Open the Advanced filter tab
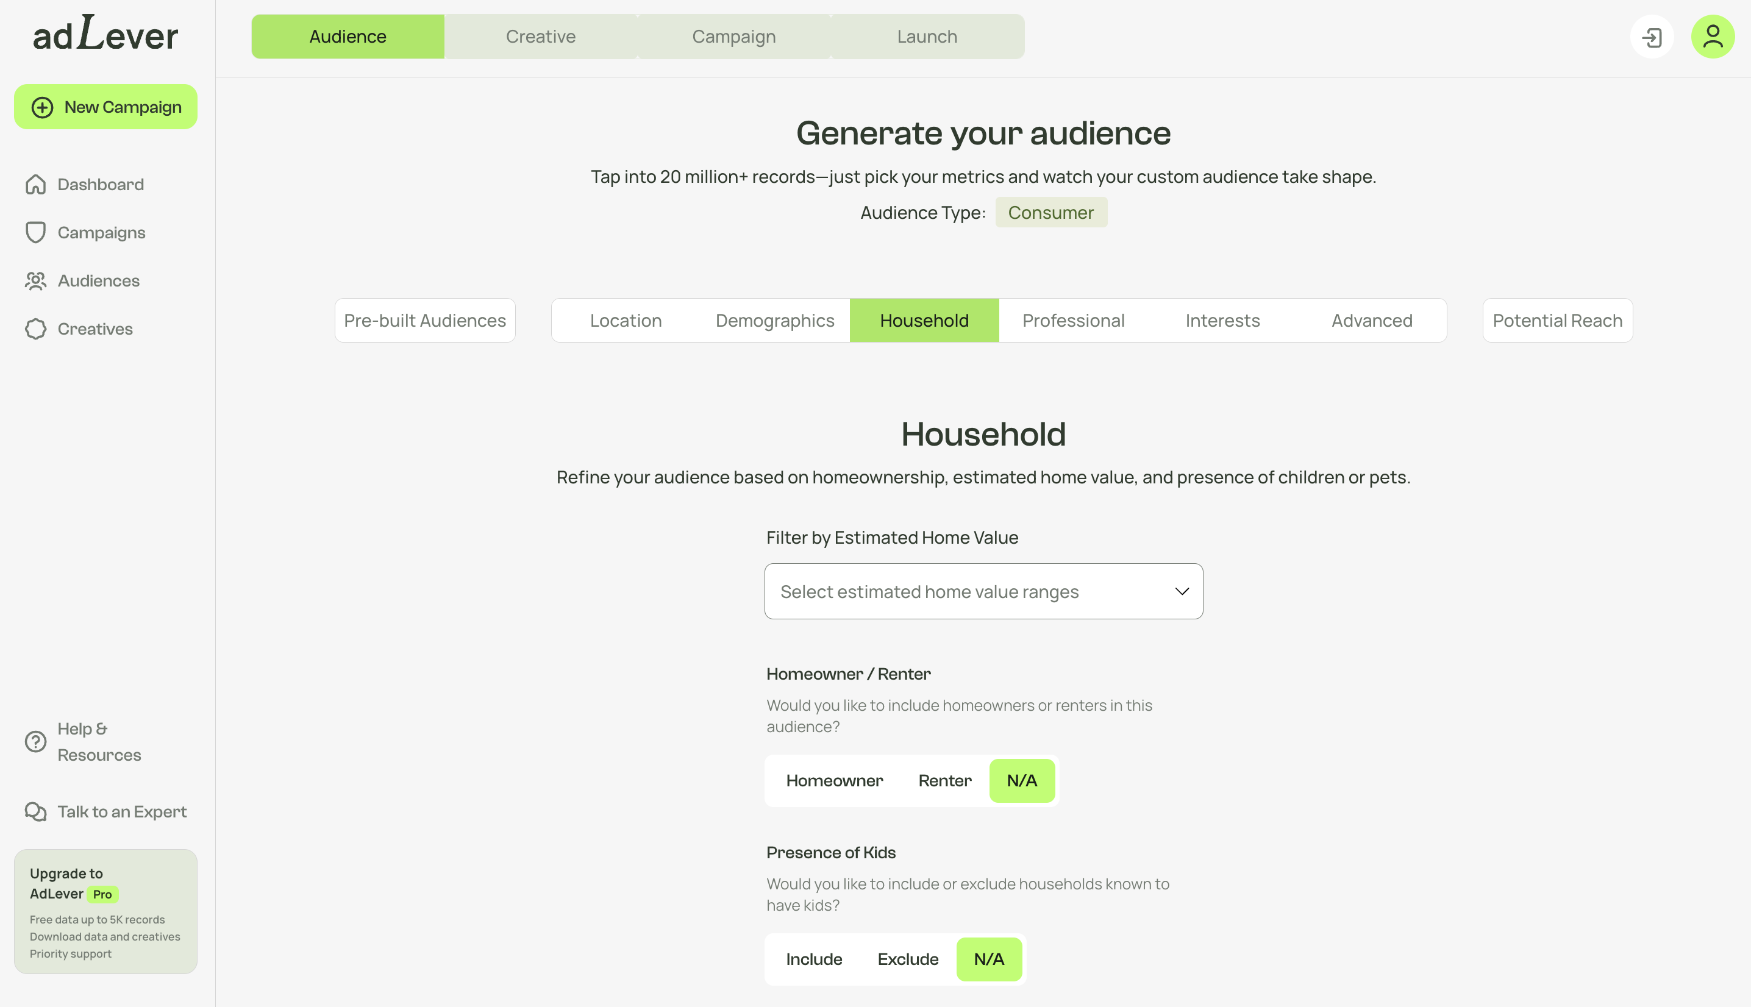The height and width of the screenshot is (1007, 1751). point(1371,320)
